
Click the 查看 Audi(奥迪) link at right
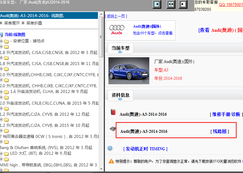pyautogui.click(x=221, y=30)
